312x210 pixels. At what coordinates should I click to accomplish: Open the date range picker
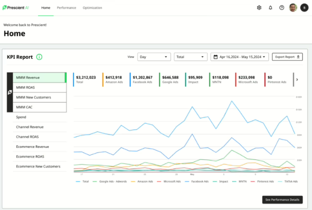click(x=240, y=57)
